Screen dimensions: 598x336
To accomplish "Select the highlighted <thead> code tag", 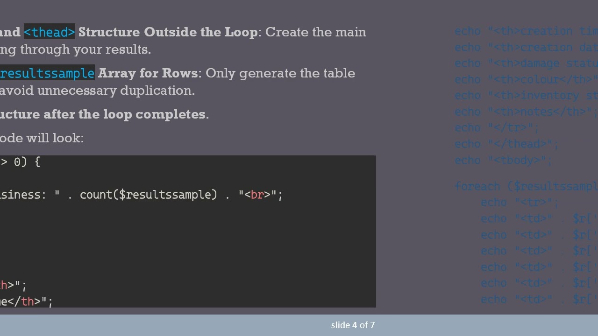I will (x=50, y=32).
